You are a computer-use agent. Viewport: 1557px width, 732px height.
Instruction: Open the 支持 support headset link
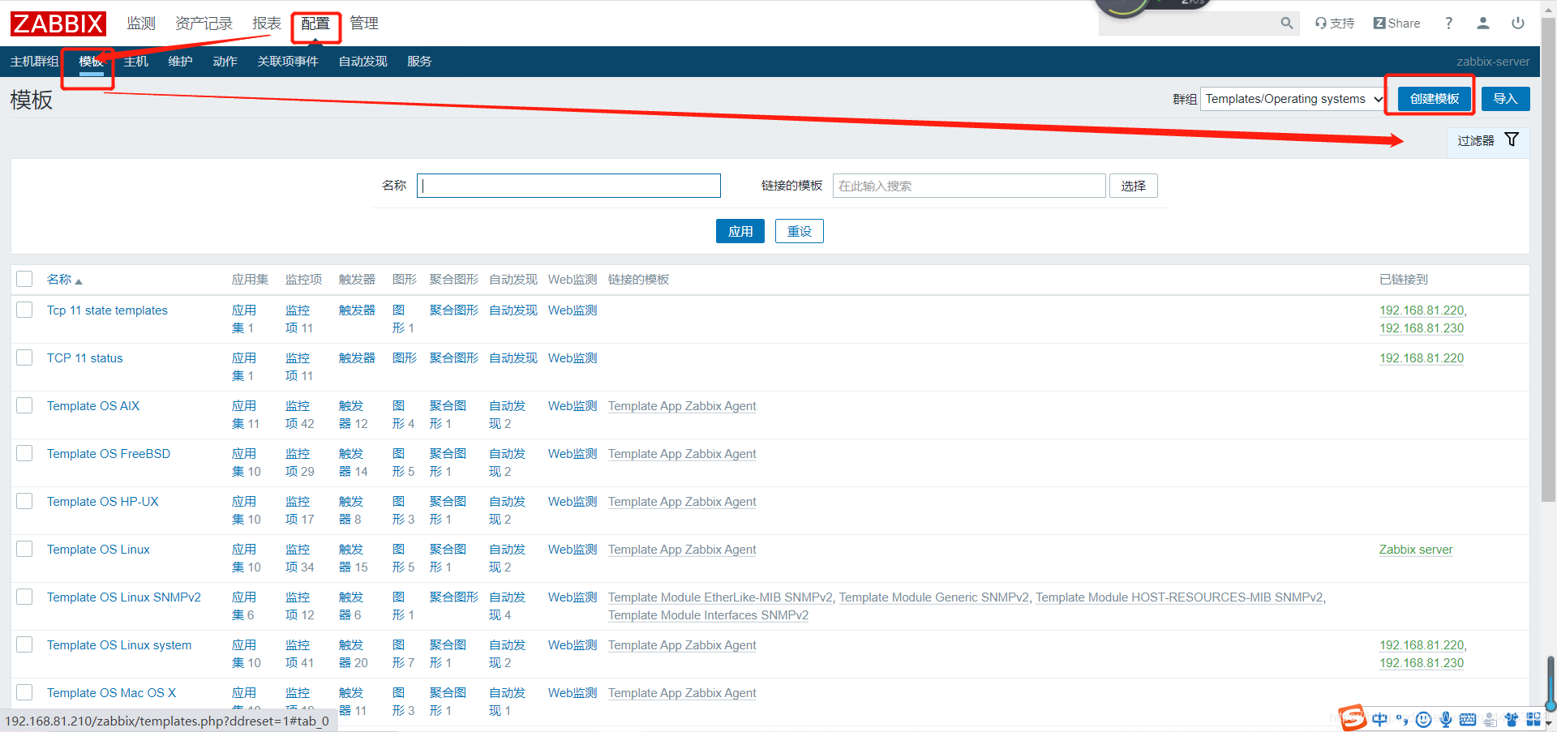click(1335, 24)
